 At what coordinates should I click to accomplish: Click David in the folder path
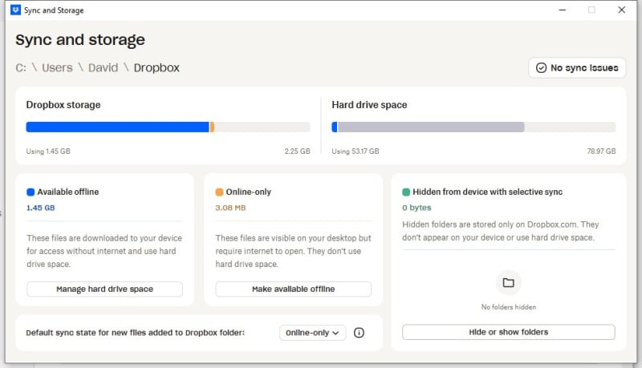103,67
